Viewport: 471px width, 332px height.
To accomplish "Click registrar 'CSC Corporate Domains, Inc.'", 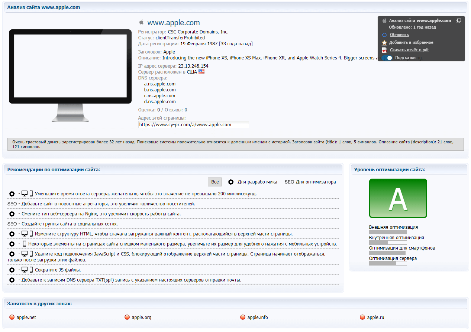I will 198,32.
